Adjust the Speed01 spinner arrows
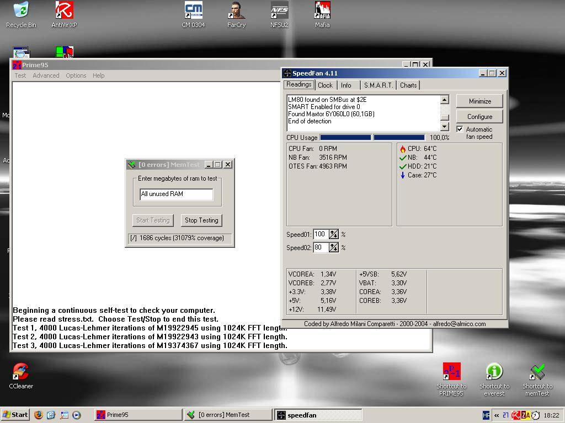The width and height of the screenshot is (565, 423). click(334, 234)
